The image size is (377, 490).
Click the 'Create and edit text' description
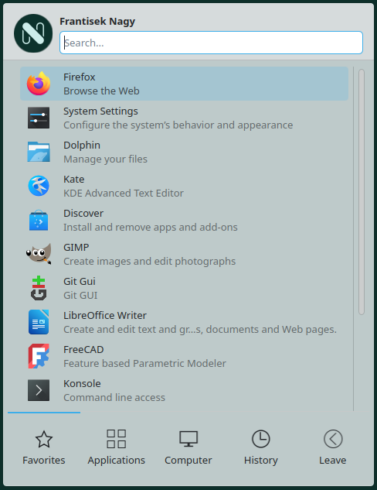tap(200, 329)
